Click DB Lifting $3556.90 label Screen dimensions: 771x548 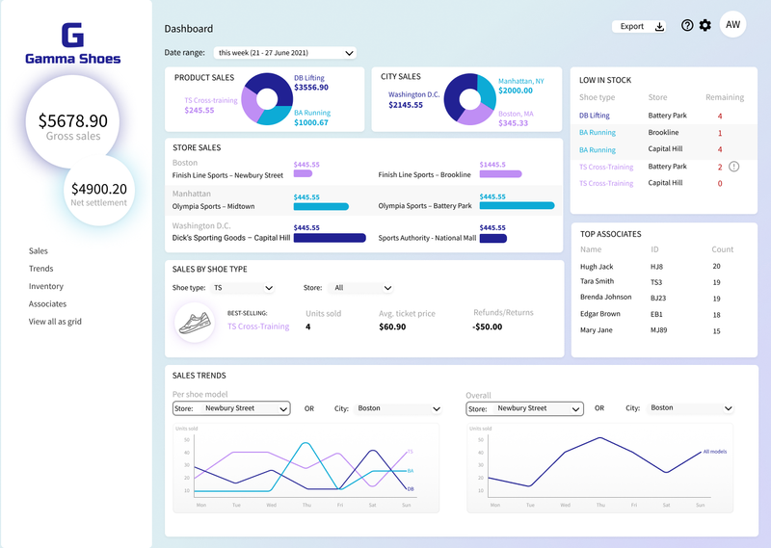[x=311, y=83]
